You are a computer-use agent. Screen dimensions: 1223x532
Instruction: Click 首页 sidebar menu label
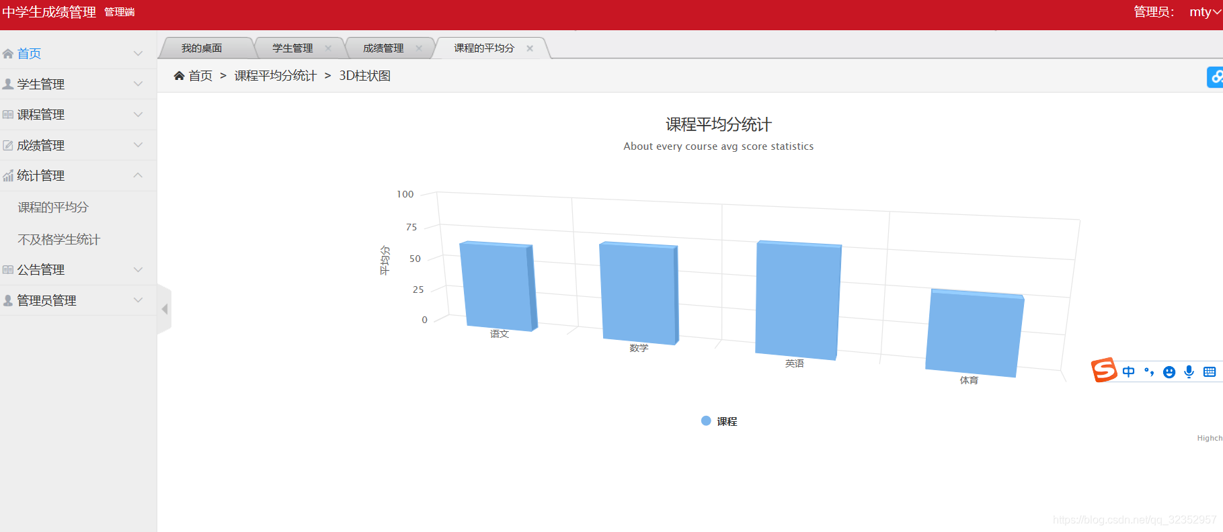click(29, 54)
